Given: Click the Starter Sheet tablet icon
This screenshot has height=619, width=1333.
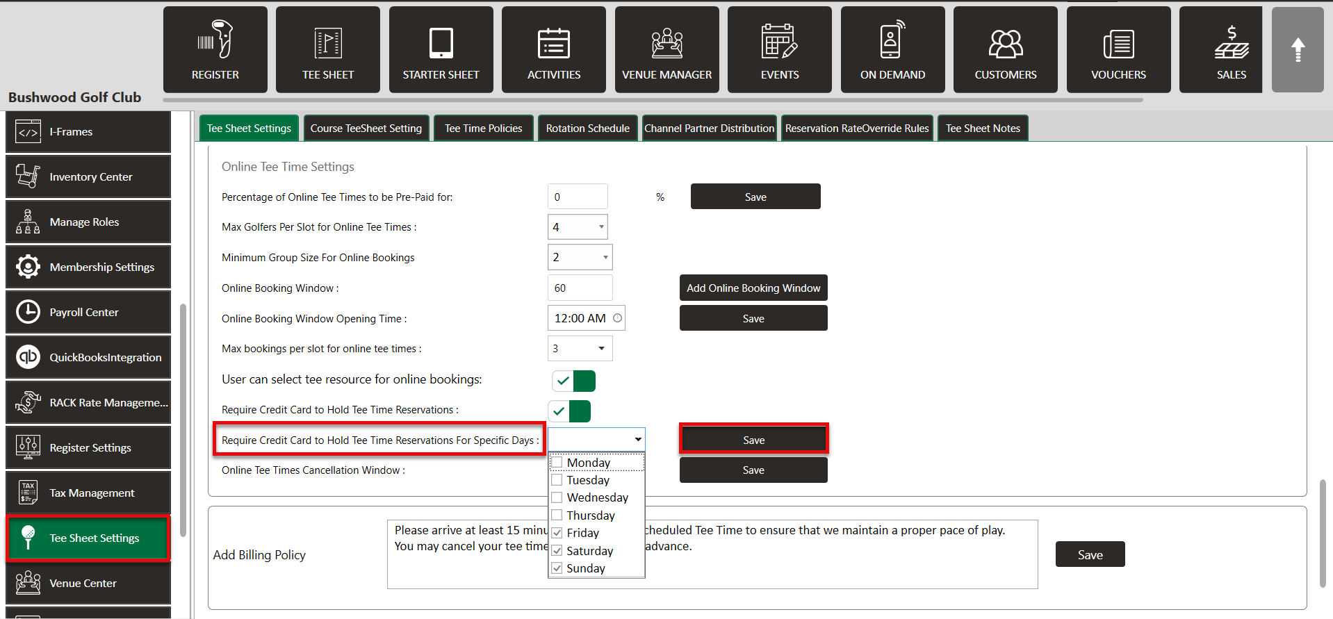Looking at the screenshot, I should click(441, 42).
